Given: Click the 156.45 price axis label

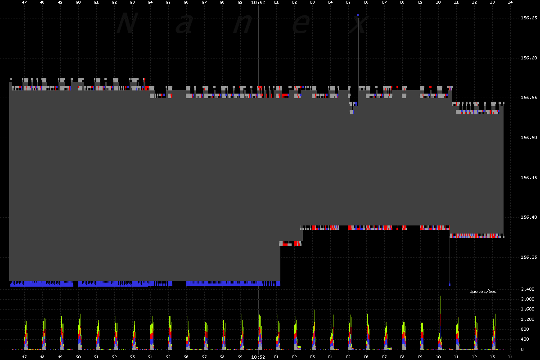Looking at the screenshot, I should coord(528,178).
